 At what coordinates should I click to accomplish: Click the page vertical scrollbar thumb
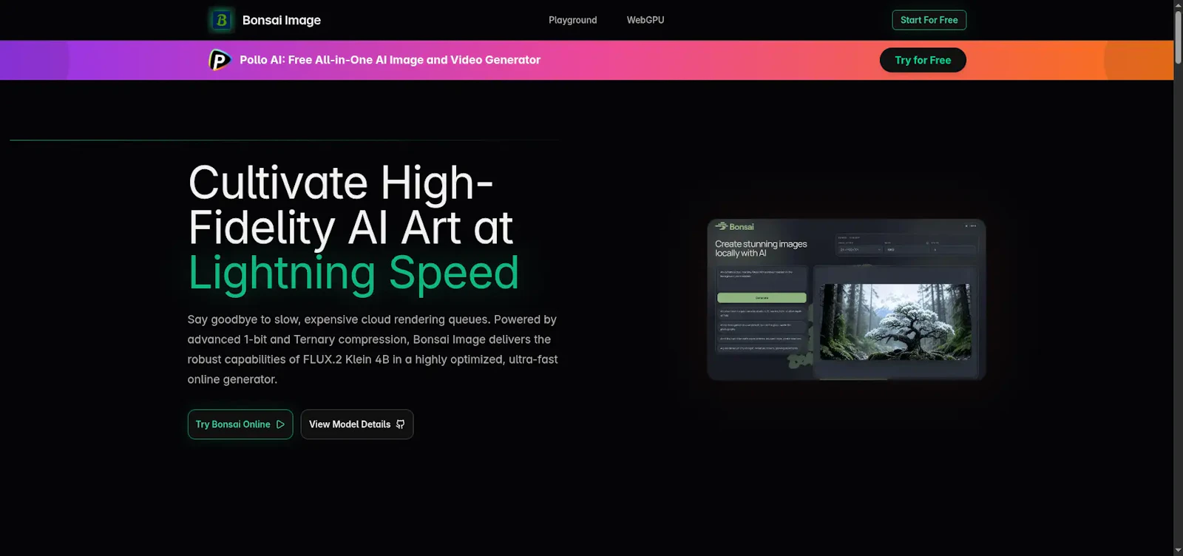(1178, 37)
